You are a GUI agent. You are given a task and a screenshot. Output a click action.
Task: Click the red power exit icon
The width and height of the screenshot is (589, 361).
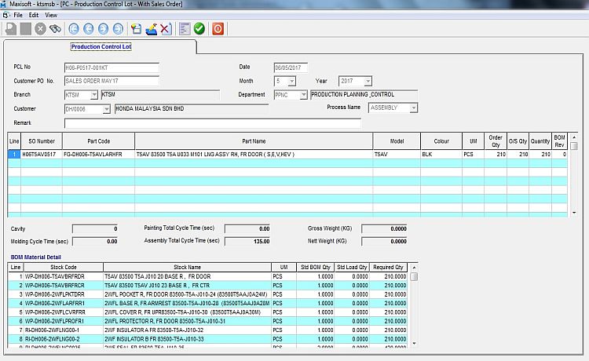(218, 29)
